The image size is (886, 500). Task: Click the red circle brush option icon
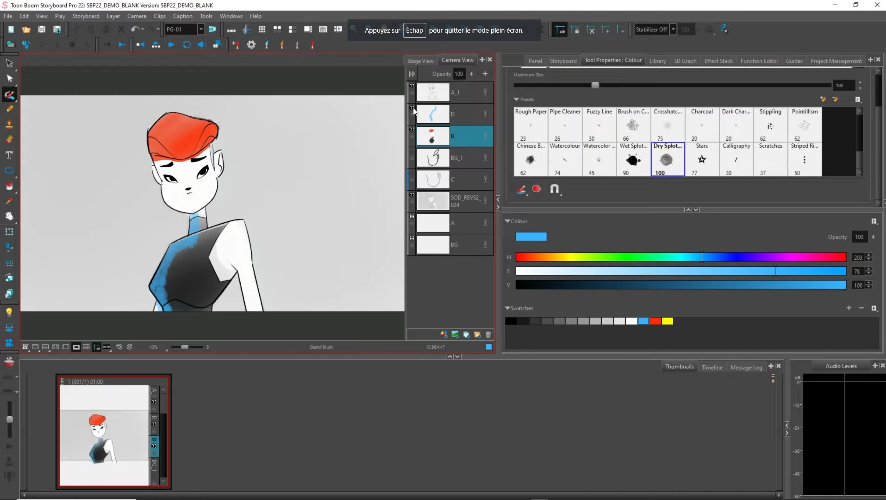(536, 189)
